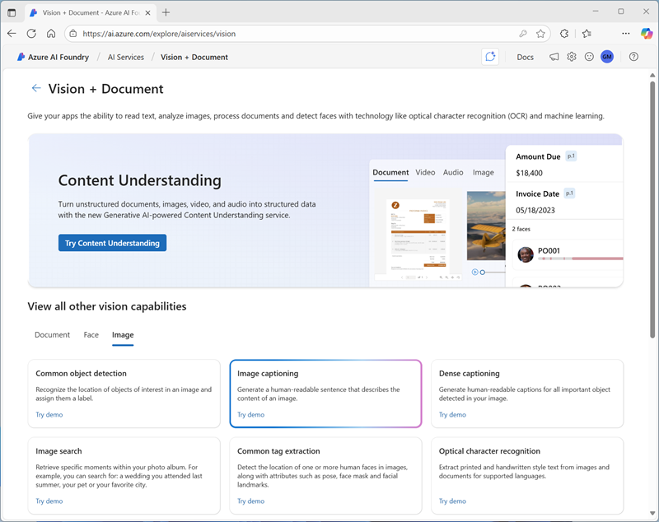Open Try demo under Dense captioning
The image size is (659, 522).
pos(452,415)
